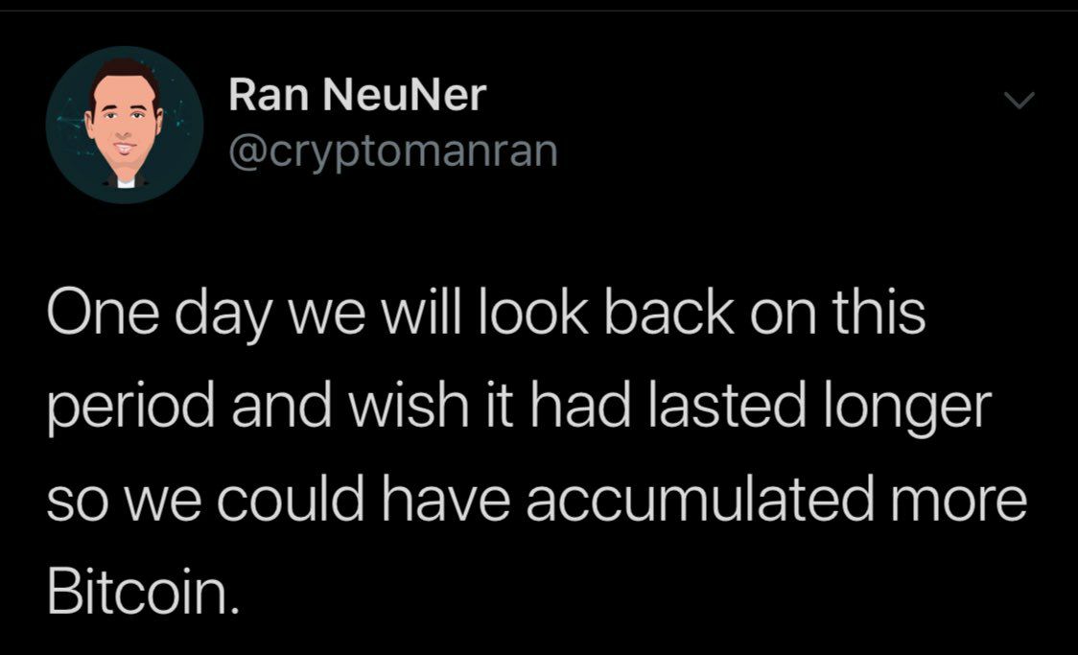
Task: Click the line "so we could have accumulated more"
Action: tap(537, 499)
